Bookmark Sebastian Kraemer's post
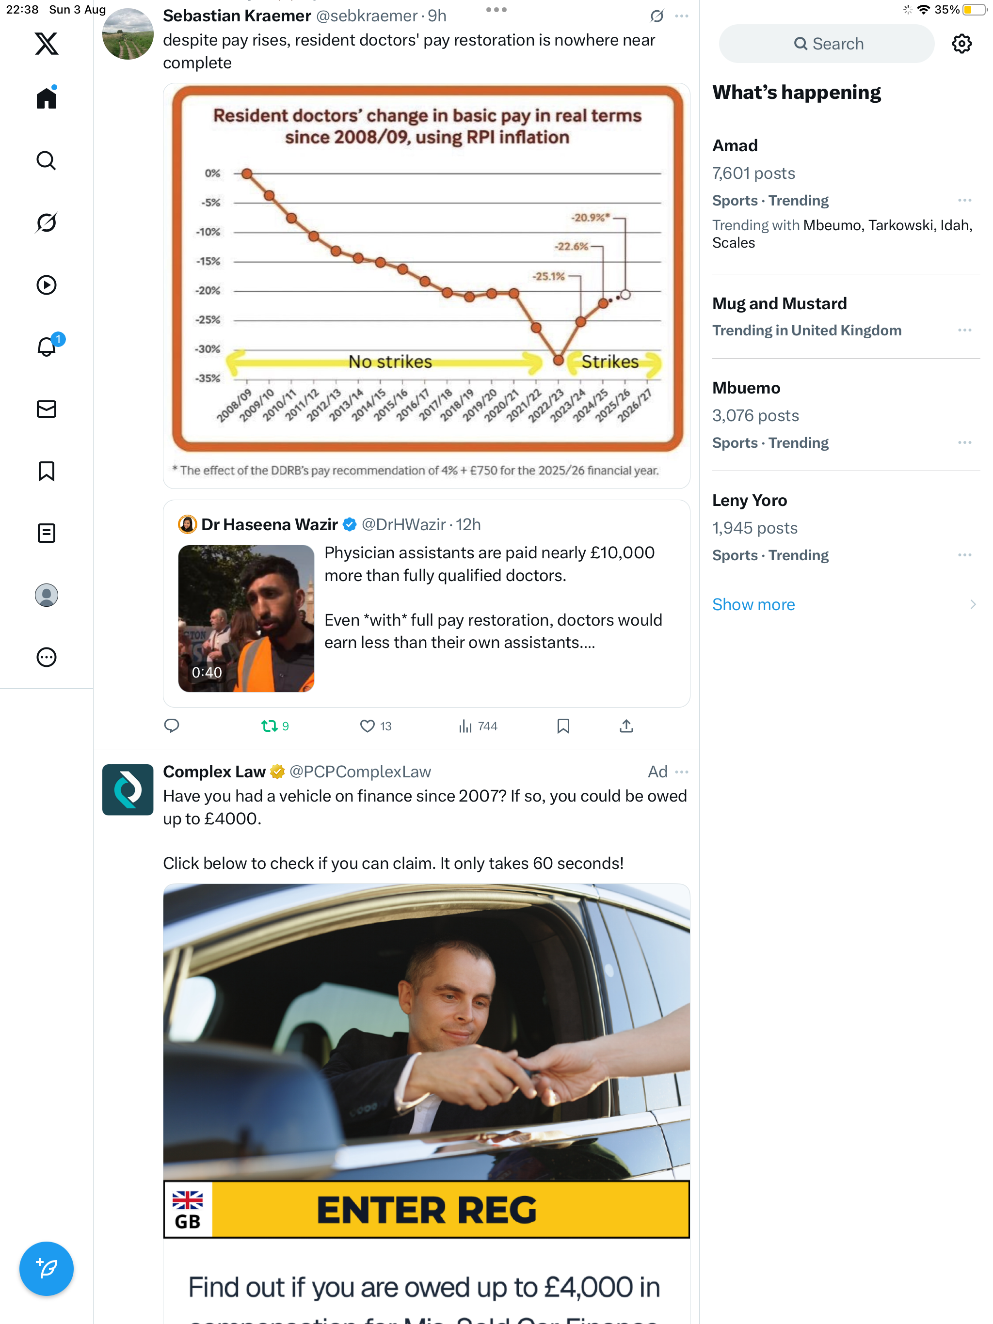The image size is (993, 1324). pyautogui.click(x=563, y=726)
